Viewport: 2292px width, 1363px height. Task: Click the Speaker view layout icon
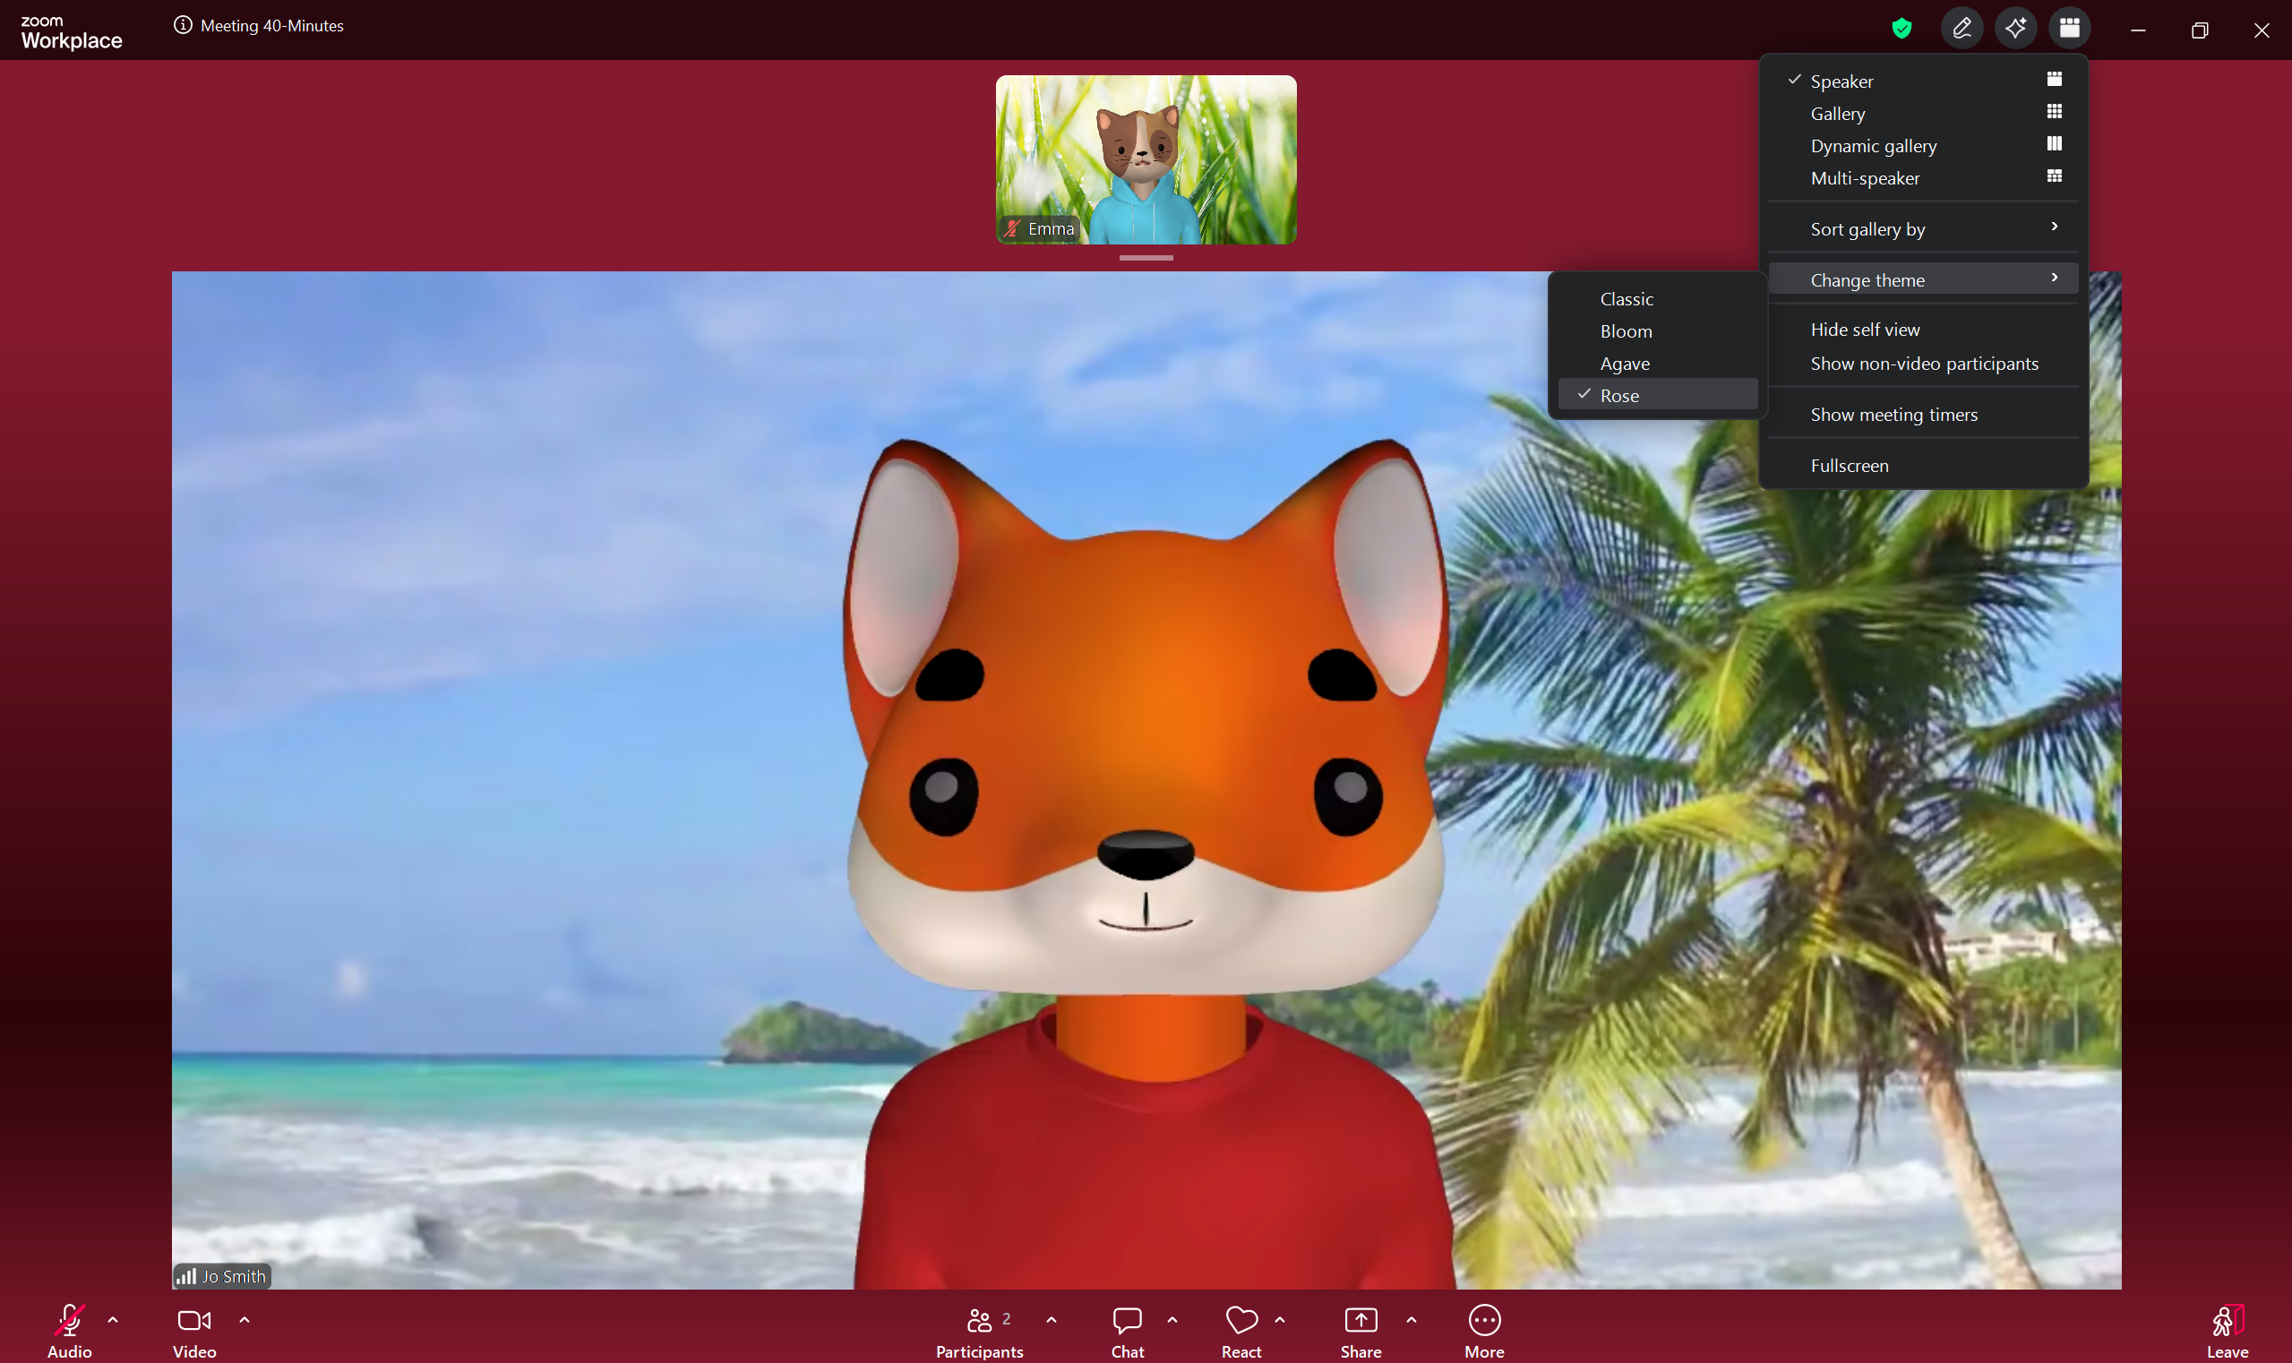[2054, 79]
